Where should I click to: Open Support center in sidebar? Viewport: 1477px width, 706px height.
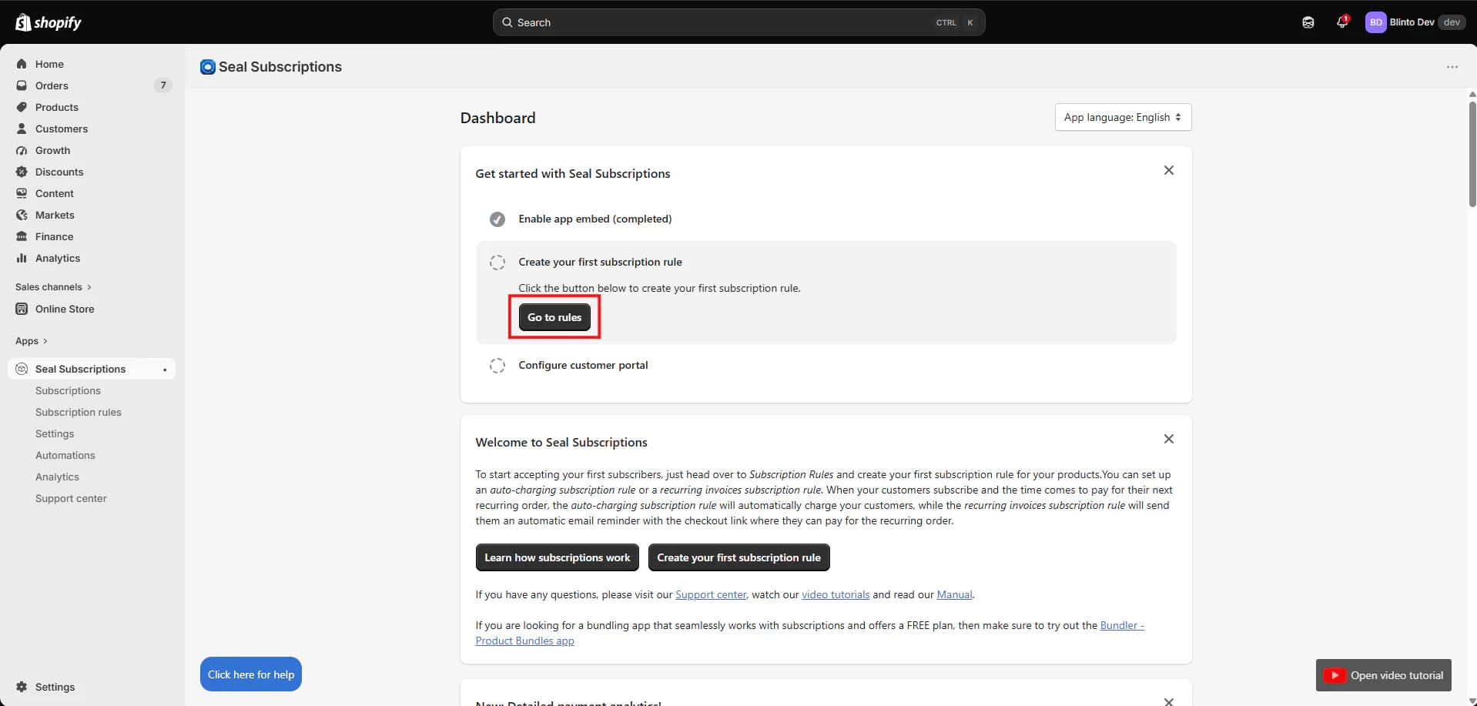(71, 498)
